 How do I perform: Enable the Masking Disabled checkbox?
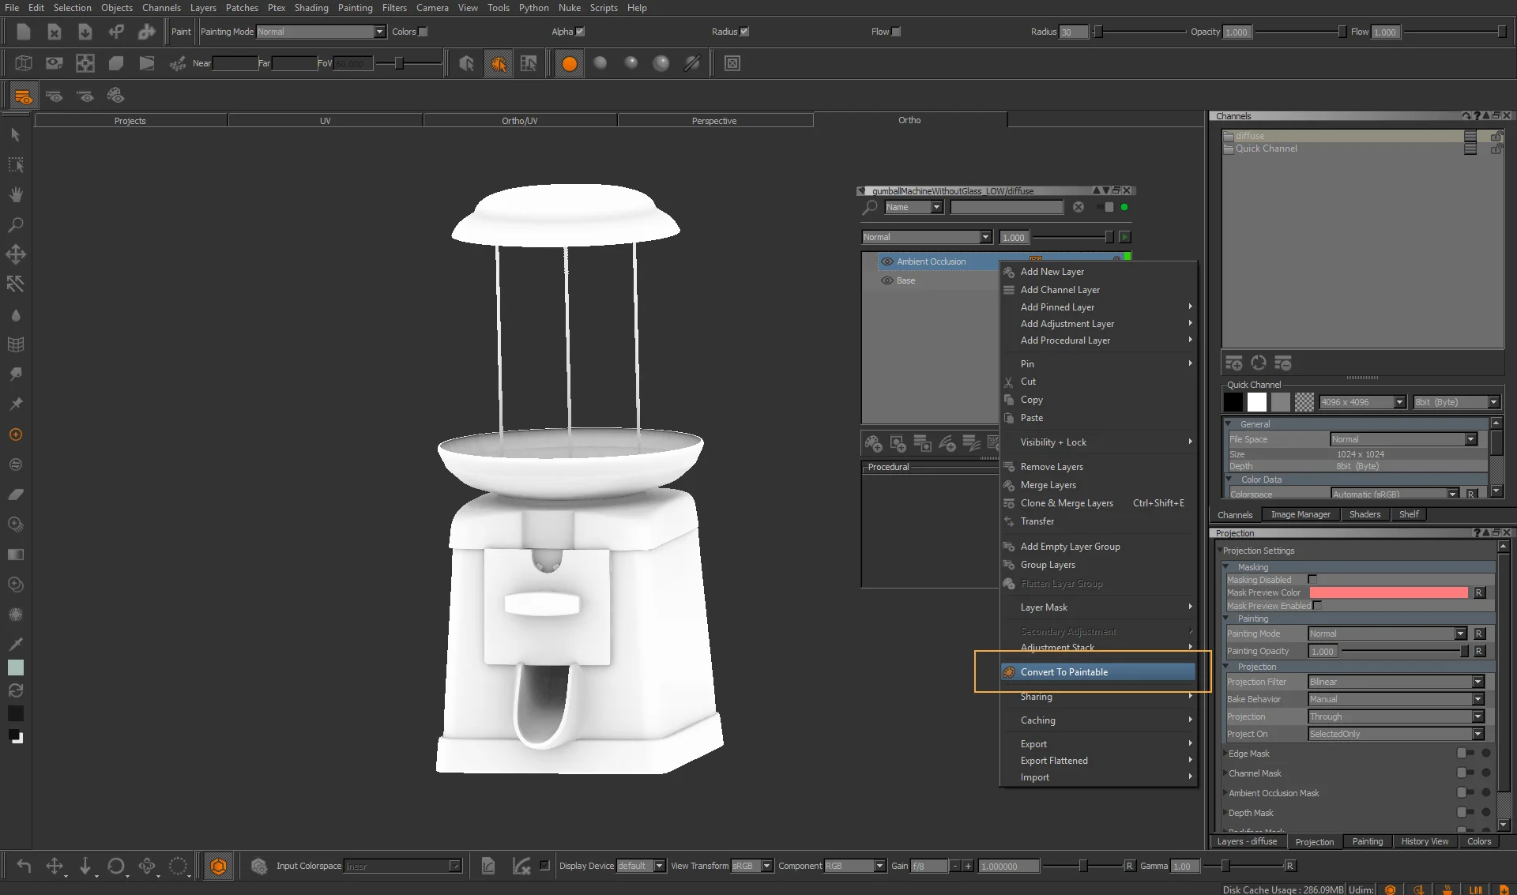coord(1312,579)
